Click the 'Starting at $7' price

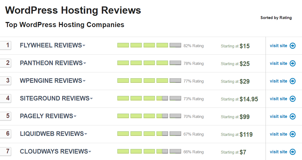[x=233, y=152]
